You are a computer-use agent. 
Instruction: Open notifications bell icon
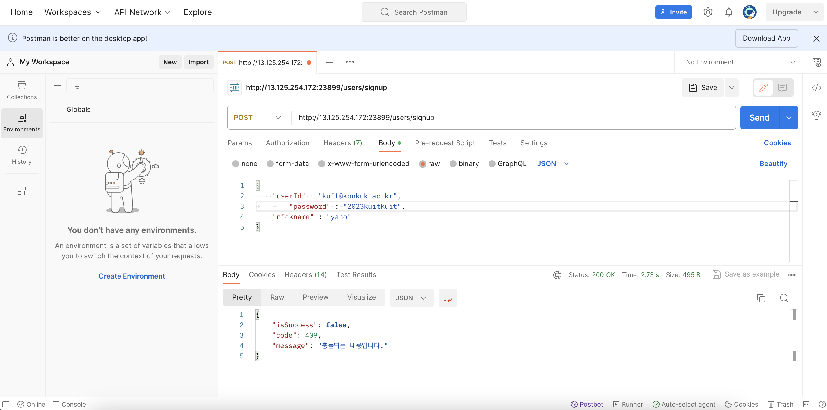pyautogui.click(x=729, y=12)
